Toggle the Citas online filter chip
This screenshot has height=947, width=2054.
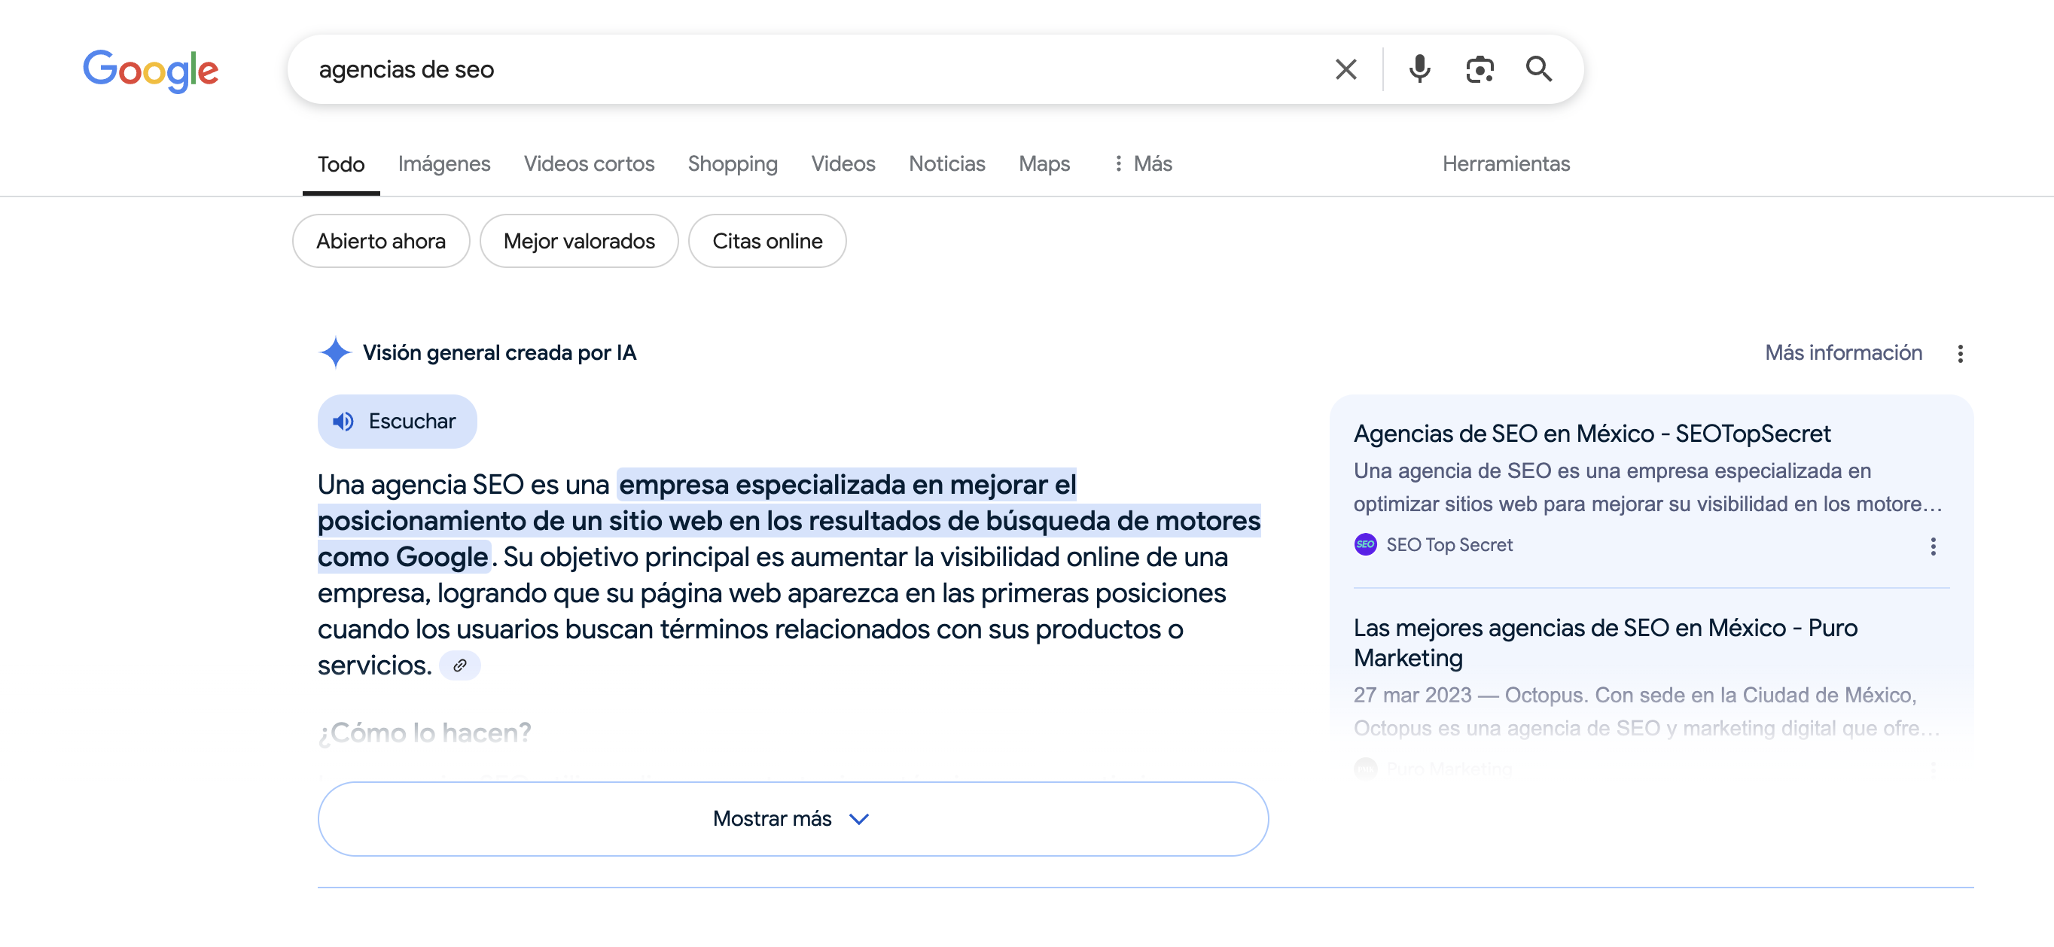pyautogui.click(x=767, y=241)
